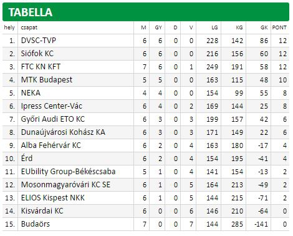Screen dimensions: 293x236
Task: Select the Budaörs team name
Action: 36,224
